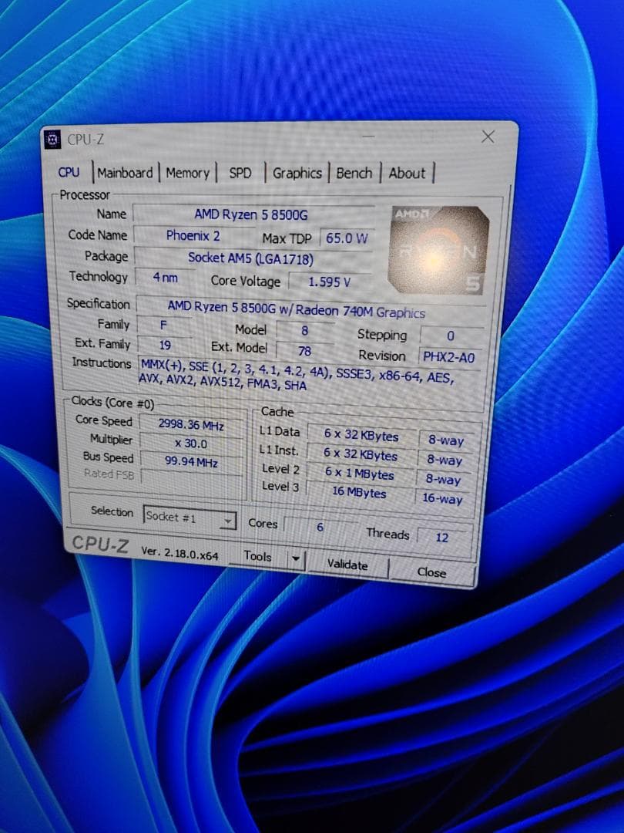Click the Name field AMD Ryzen 5 8500G
The height and width of the screenshot is (833, 624).
(x=253, y=214)
